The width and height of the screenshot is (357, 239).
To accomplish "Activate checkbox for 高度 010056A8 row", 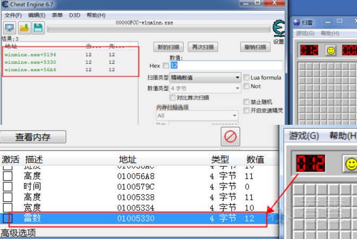I will (x=7, y=176).
